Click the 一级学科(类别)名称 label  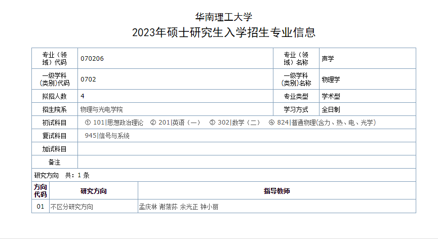pyautogui.click(x=296, y=79)
